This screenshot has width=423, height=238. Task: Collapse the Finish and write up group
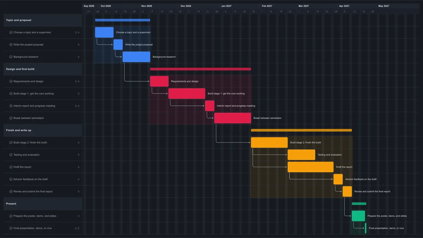pyautogui.click(x=43, y=130)
